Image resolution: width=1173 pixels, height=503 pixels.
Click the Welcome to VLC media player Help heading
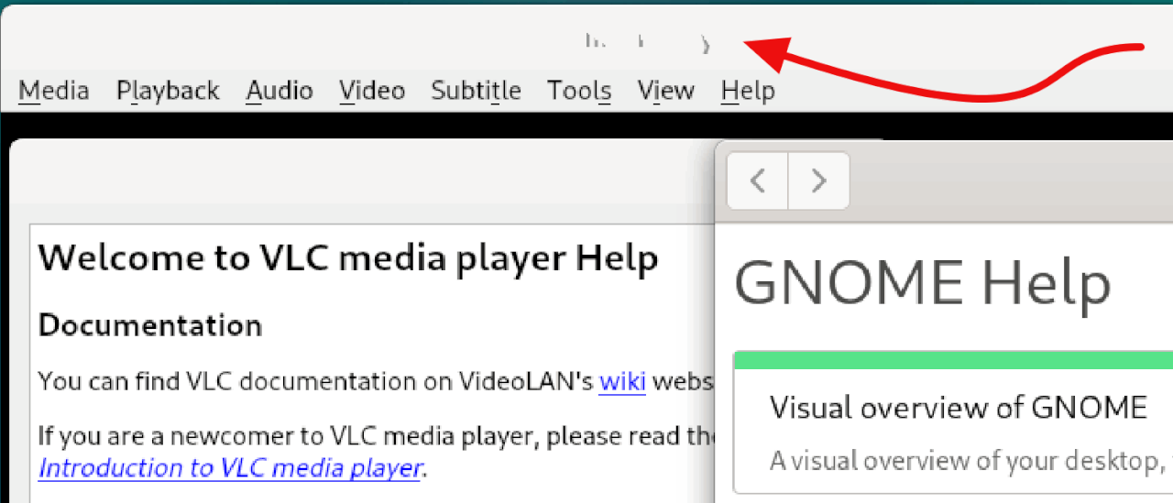(x=348, y=257)
